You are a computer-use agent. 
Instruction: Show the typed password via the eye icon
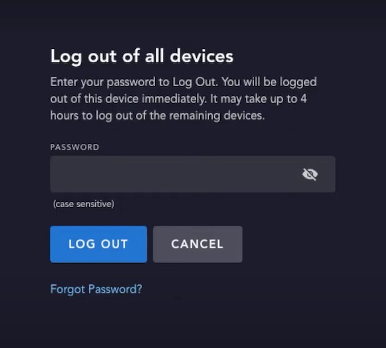[x=310, y=174]
